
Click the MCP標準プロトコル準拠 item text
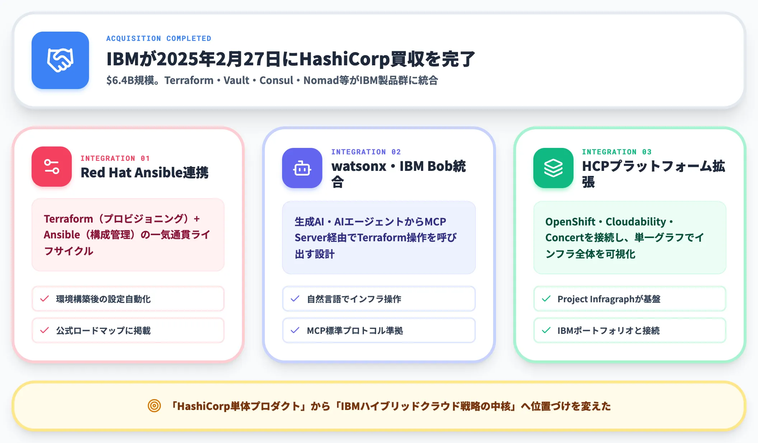pos(355,331)
